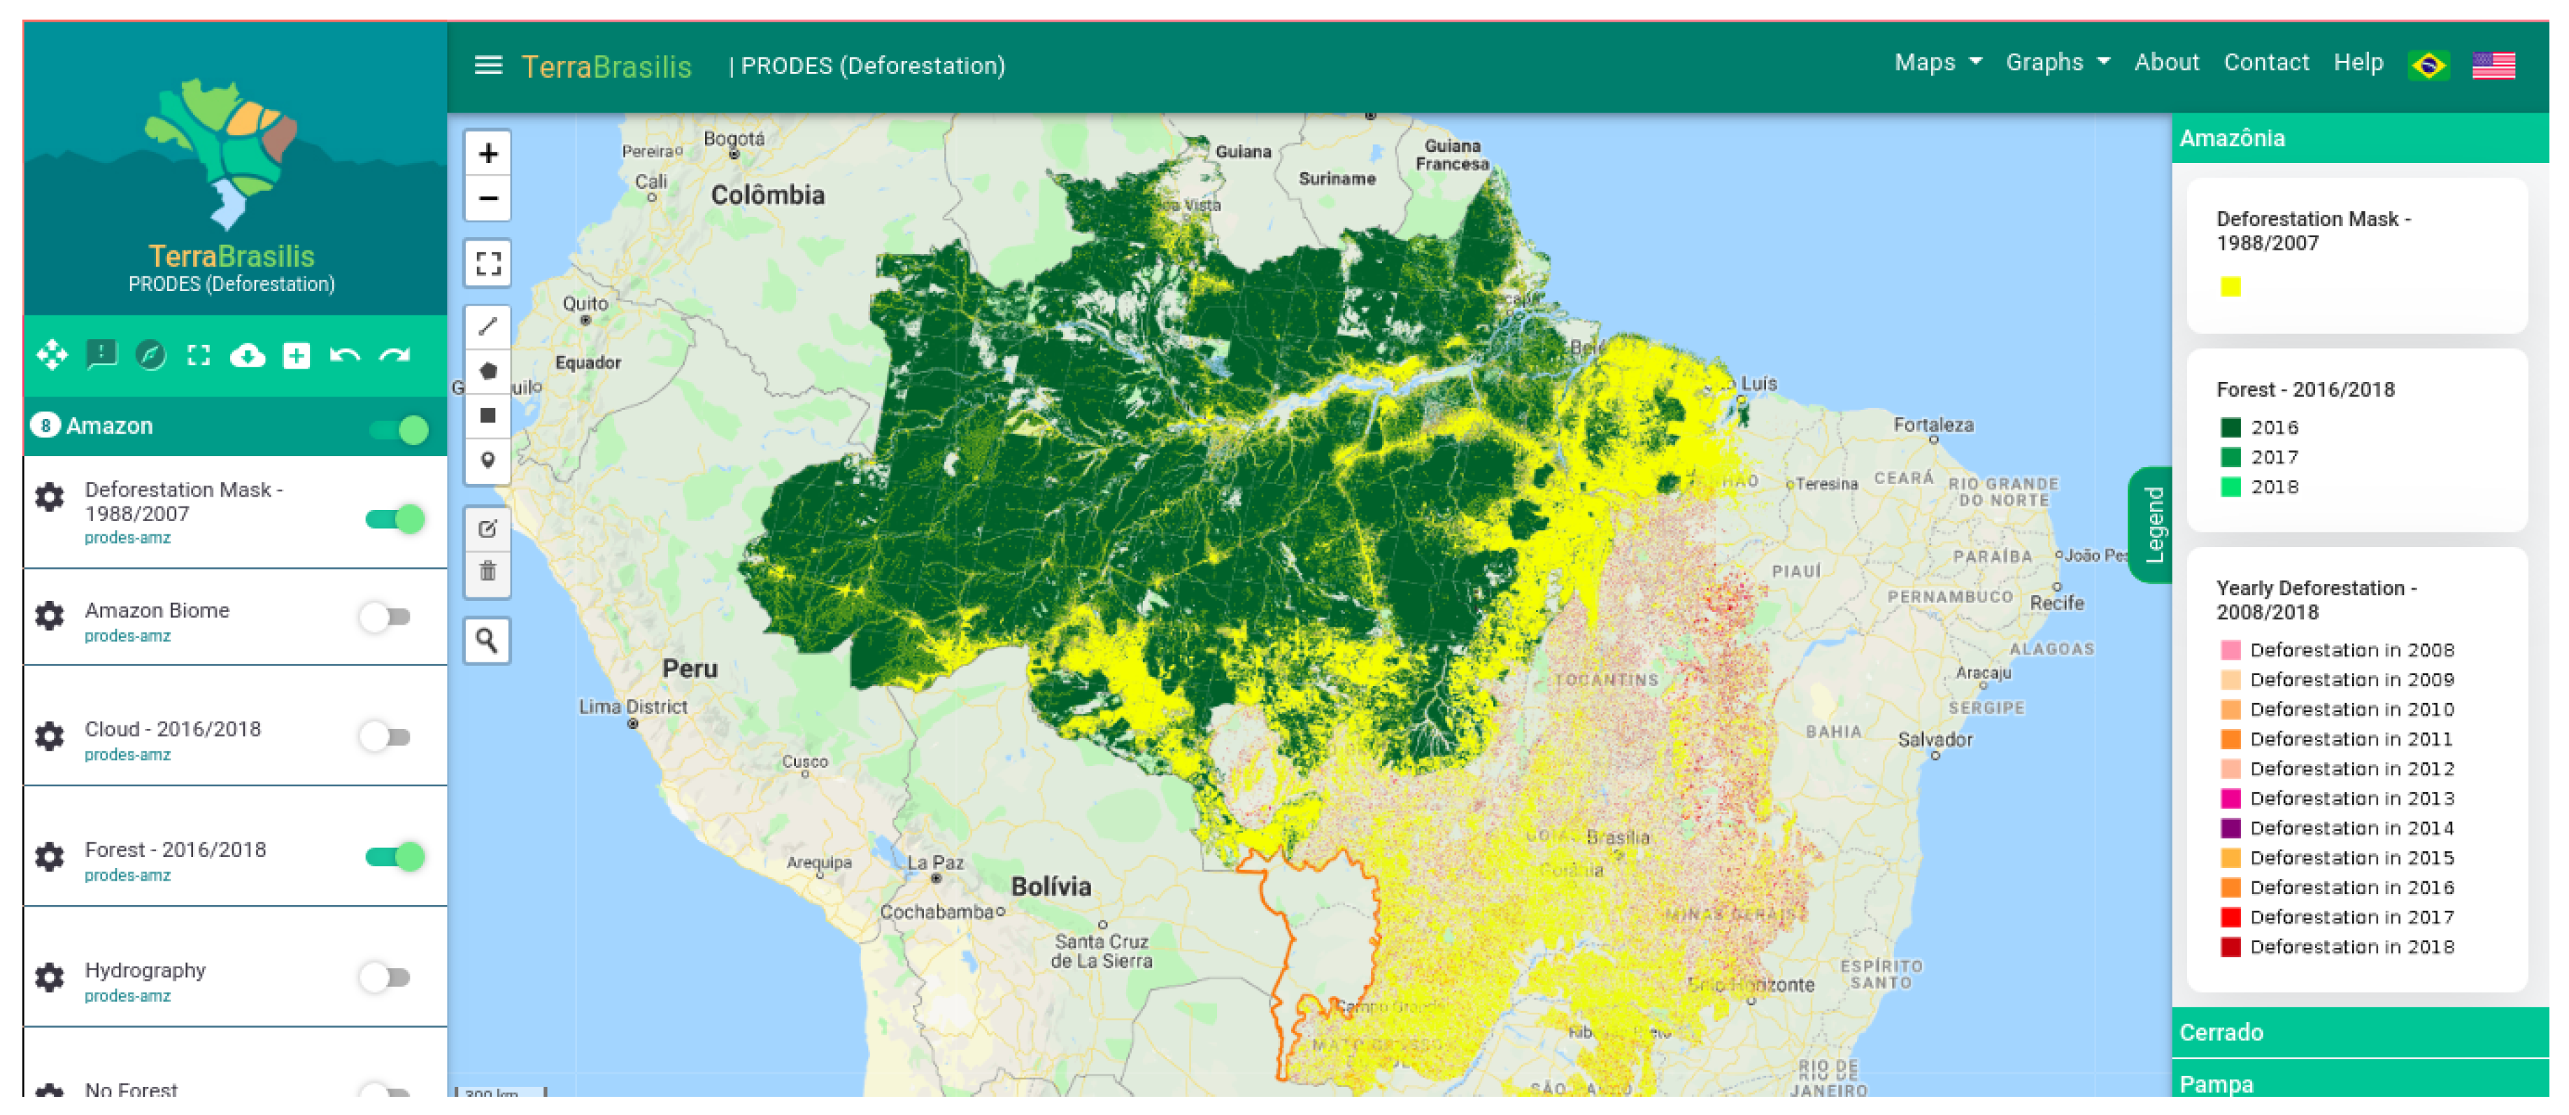Image resolution: width=2569 pixels, height=1115 pixels.
Task: Switch language to English via US flag
Action: coord(2493,66)
